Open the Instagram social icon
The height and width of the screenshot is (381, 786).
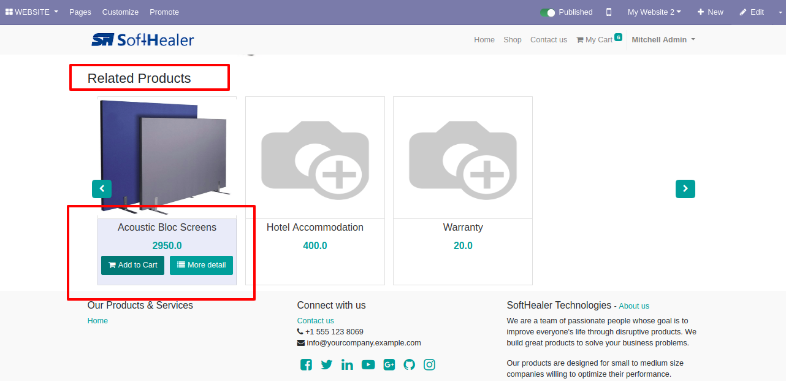[430, 365]
